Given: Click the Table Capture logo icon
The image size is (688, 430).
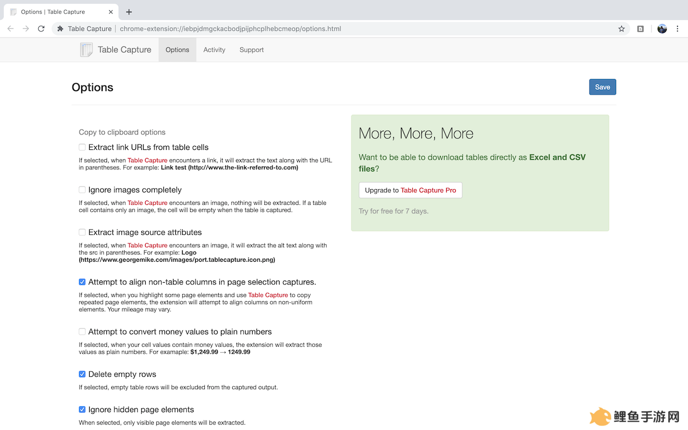Looking at the screenshot, I should pyautogui.click(x=87, y=50).
